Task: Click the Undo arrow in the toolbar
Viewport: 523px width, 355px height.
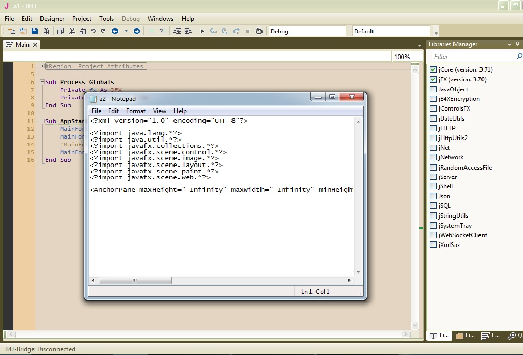Action: (93, 31)
